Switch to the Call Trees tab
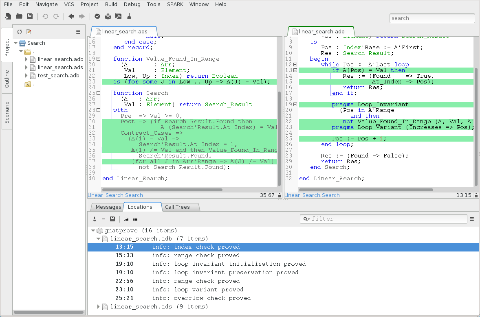480x317 pixels. coord(178,207)
